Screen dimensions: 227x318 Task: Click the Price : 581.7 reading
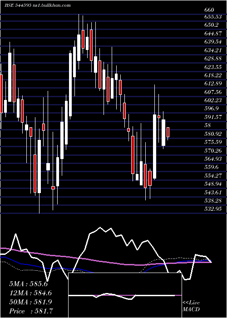(31, 311)
